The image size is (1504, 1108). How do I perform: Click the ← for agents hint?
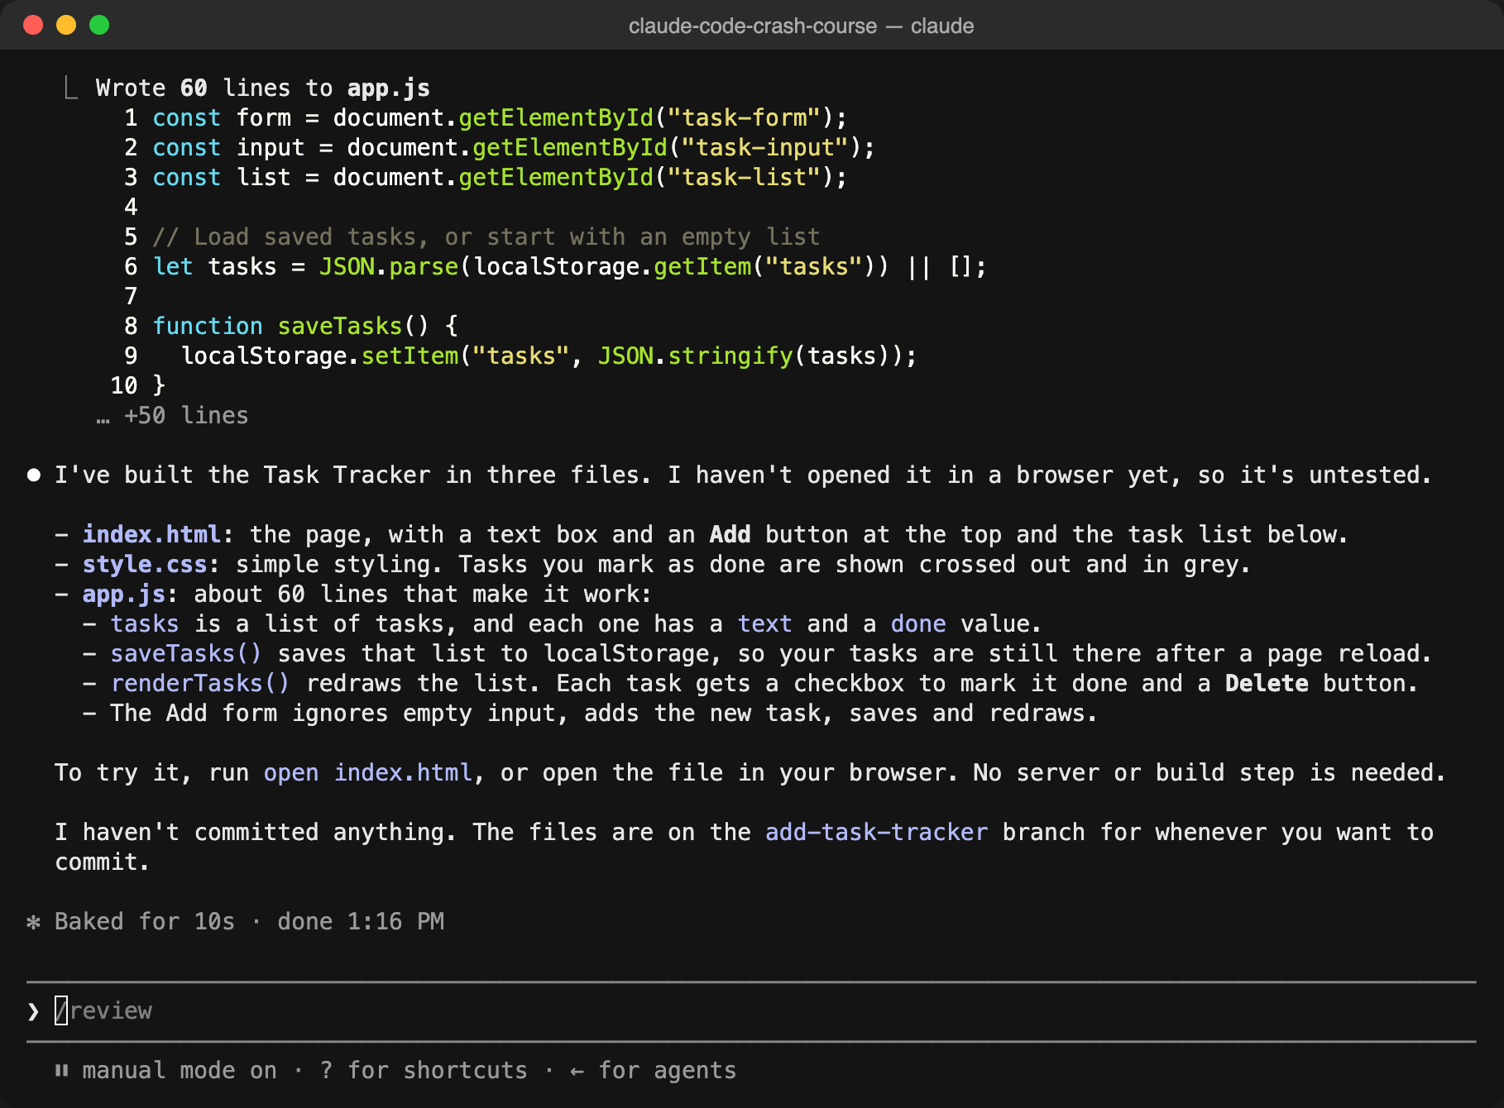tap(653, 1071)
